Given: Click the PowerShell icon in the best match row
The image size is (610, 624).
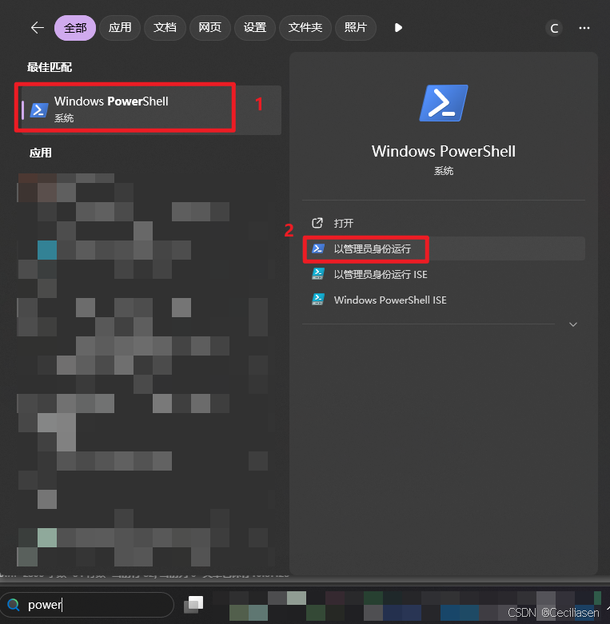Looking at the screenshot, I should tap(39, 110).
